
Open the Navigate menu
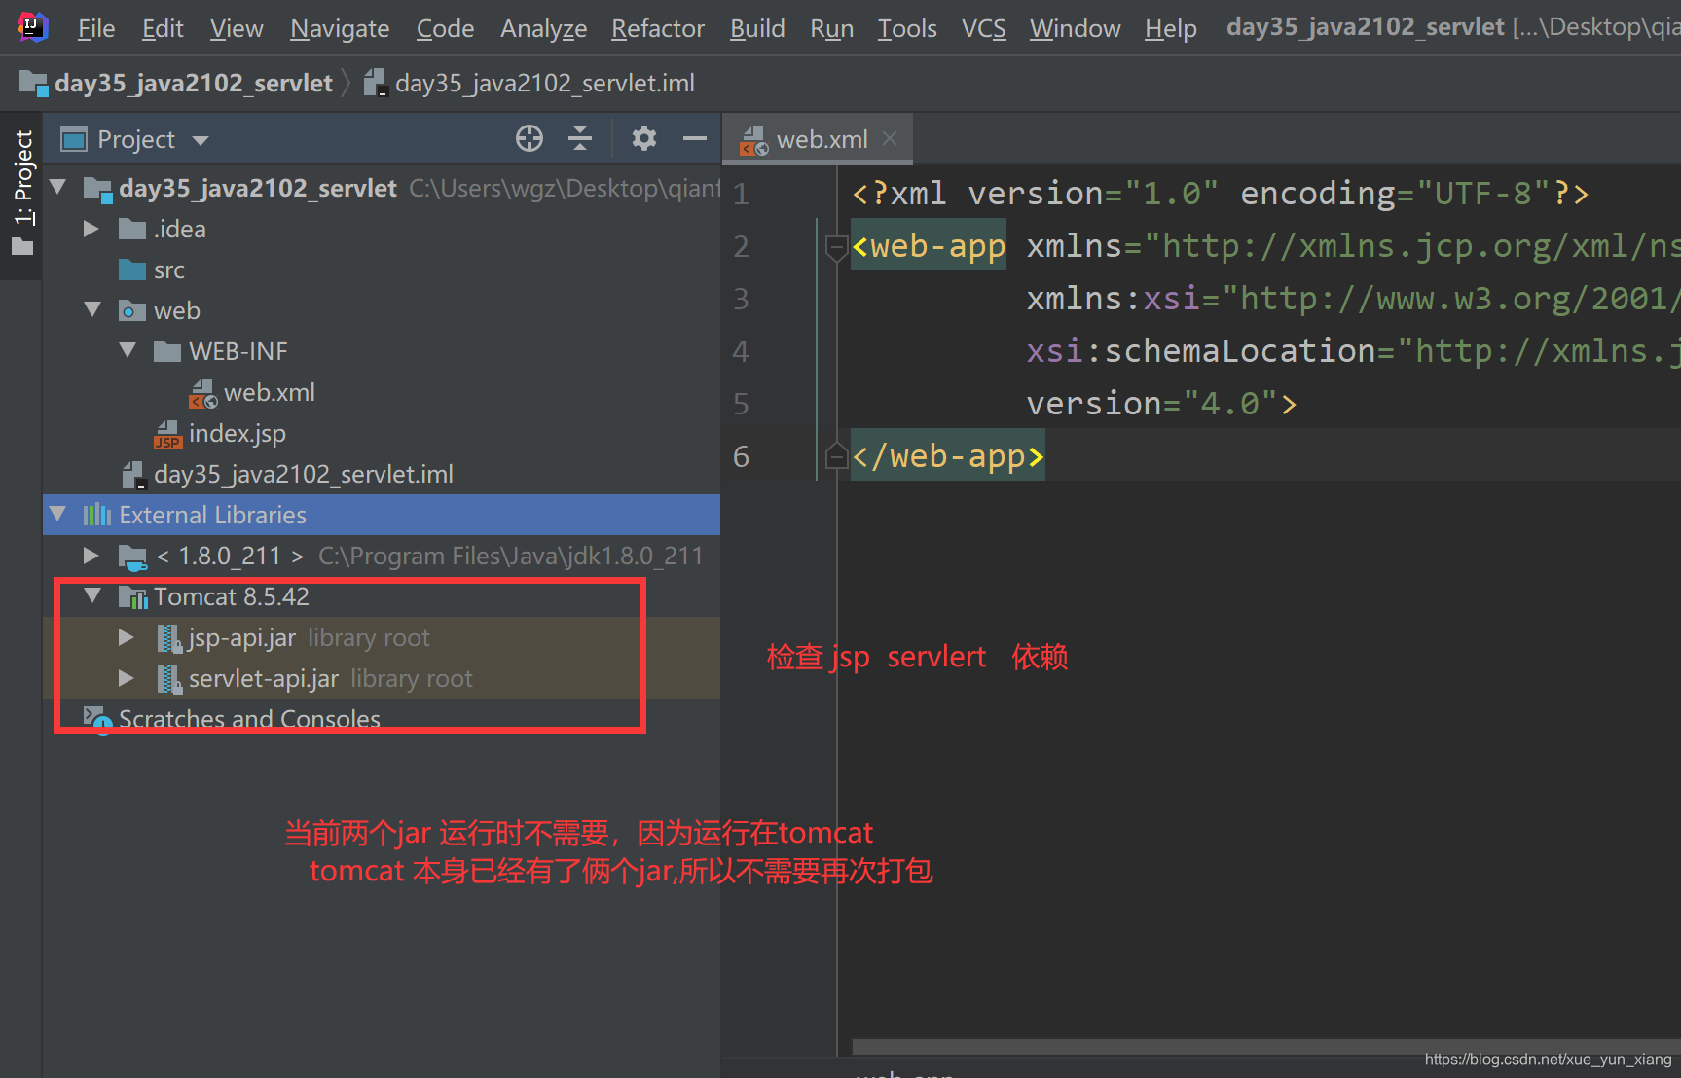340,28
